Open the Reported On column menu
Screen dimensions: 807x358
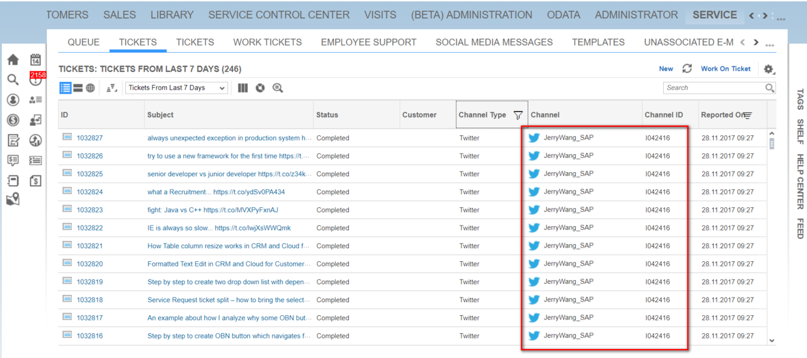[747, 115]
